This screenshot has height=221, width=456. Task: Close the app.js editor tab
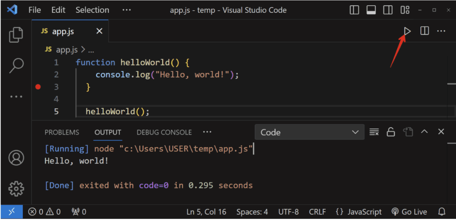(x=99, y=31)
